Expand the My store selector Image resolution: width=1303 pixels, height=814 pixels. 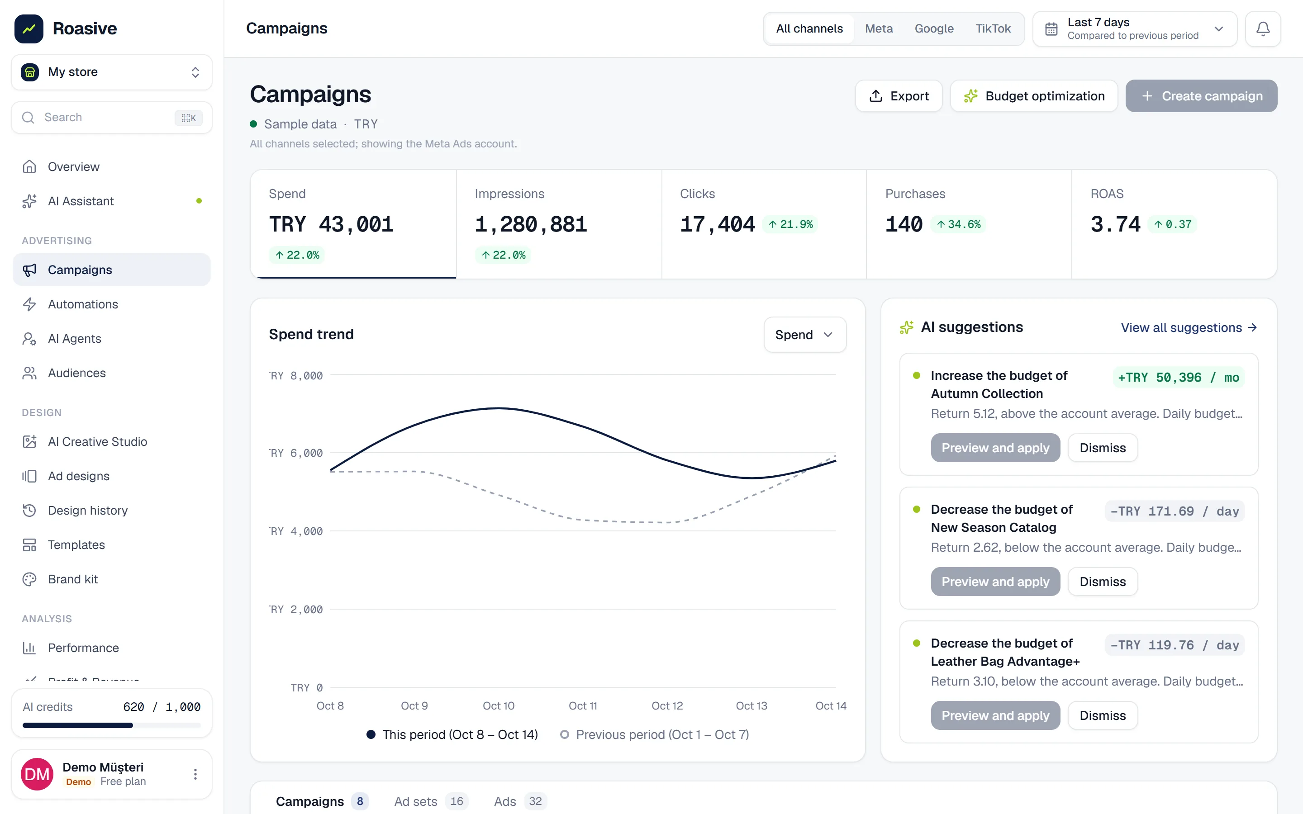click(x=111, y=72)
